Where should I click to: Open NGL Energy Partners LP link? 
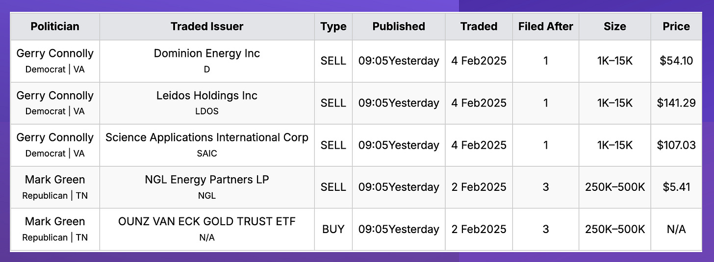tap(207, 180)
